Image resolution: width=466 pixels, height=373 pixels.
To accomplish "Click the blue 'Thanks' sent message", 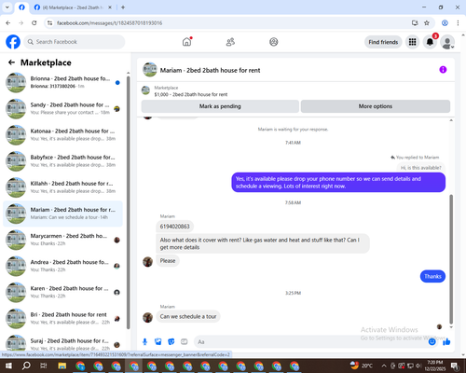I will tap(432, 276).
